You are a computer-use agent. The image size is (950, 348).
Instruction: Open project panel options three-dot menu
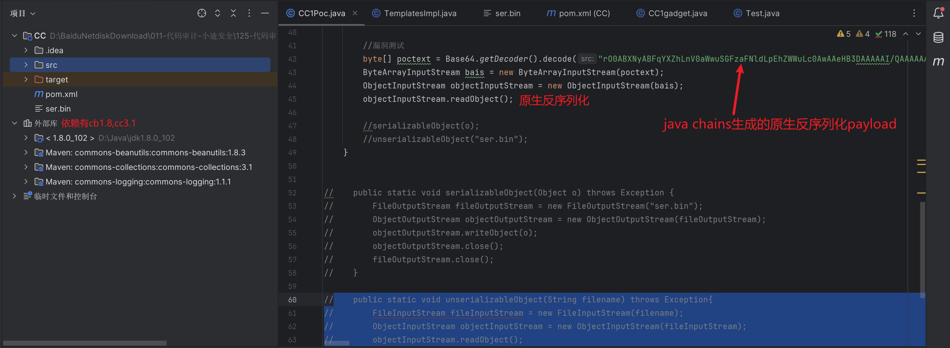coord(249,13)
